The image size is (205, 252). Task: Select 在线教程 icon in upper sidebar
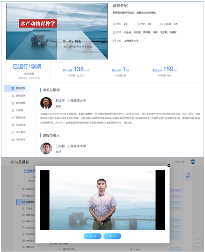tap(13, 103)
